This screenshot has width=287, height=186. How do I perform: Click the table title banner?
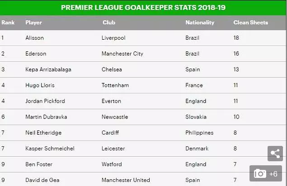[143, 8]
